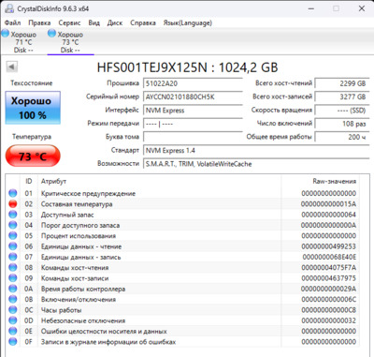Open the Сервис menu
Screen dimensions: 374x357
(69, 22)
